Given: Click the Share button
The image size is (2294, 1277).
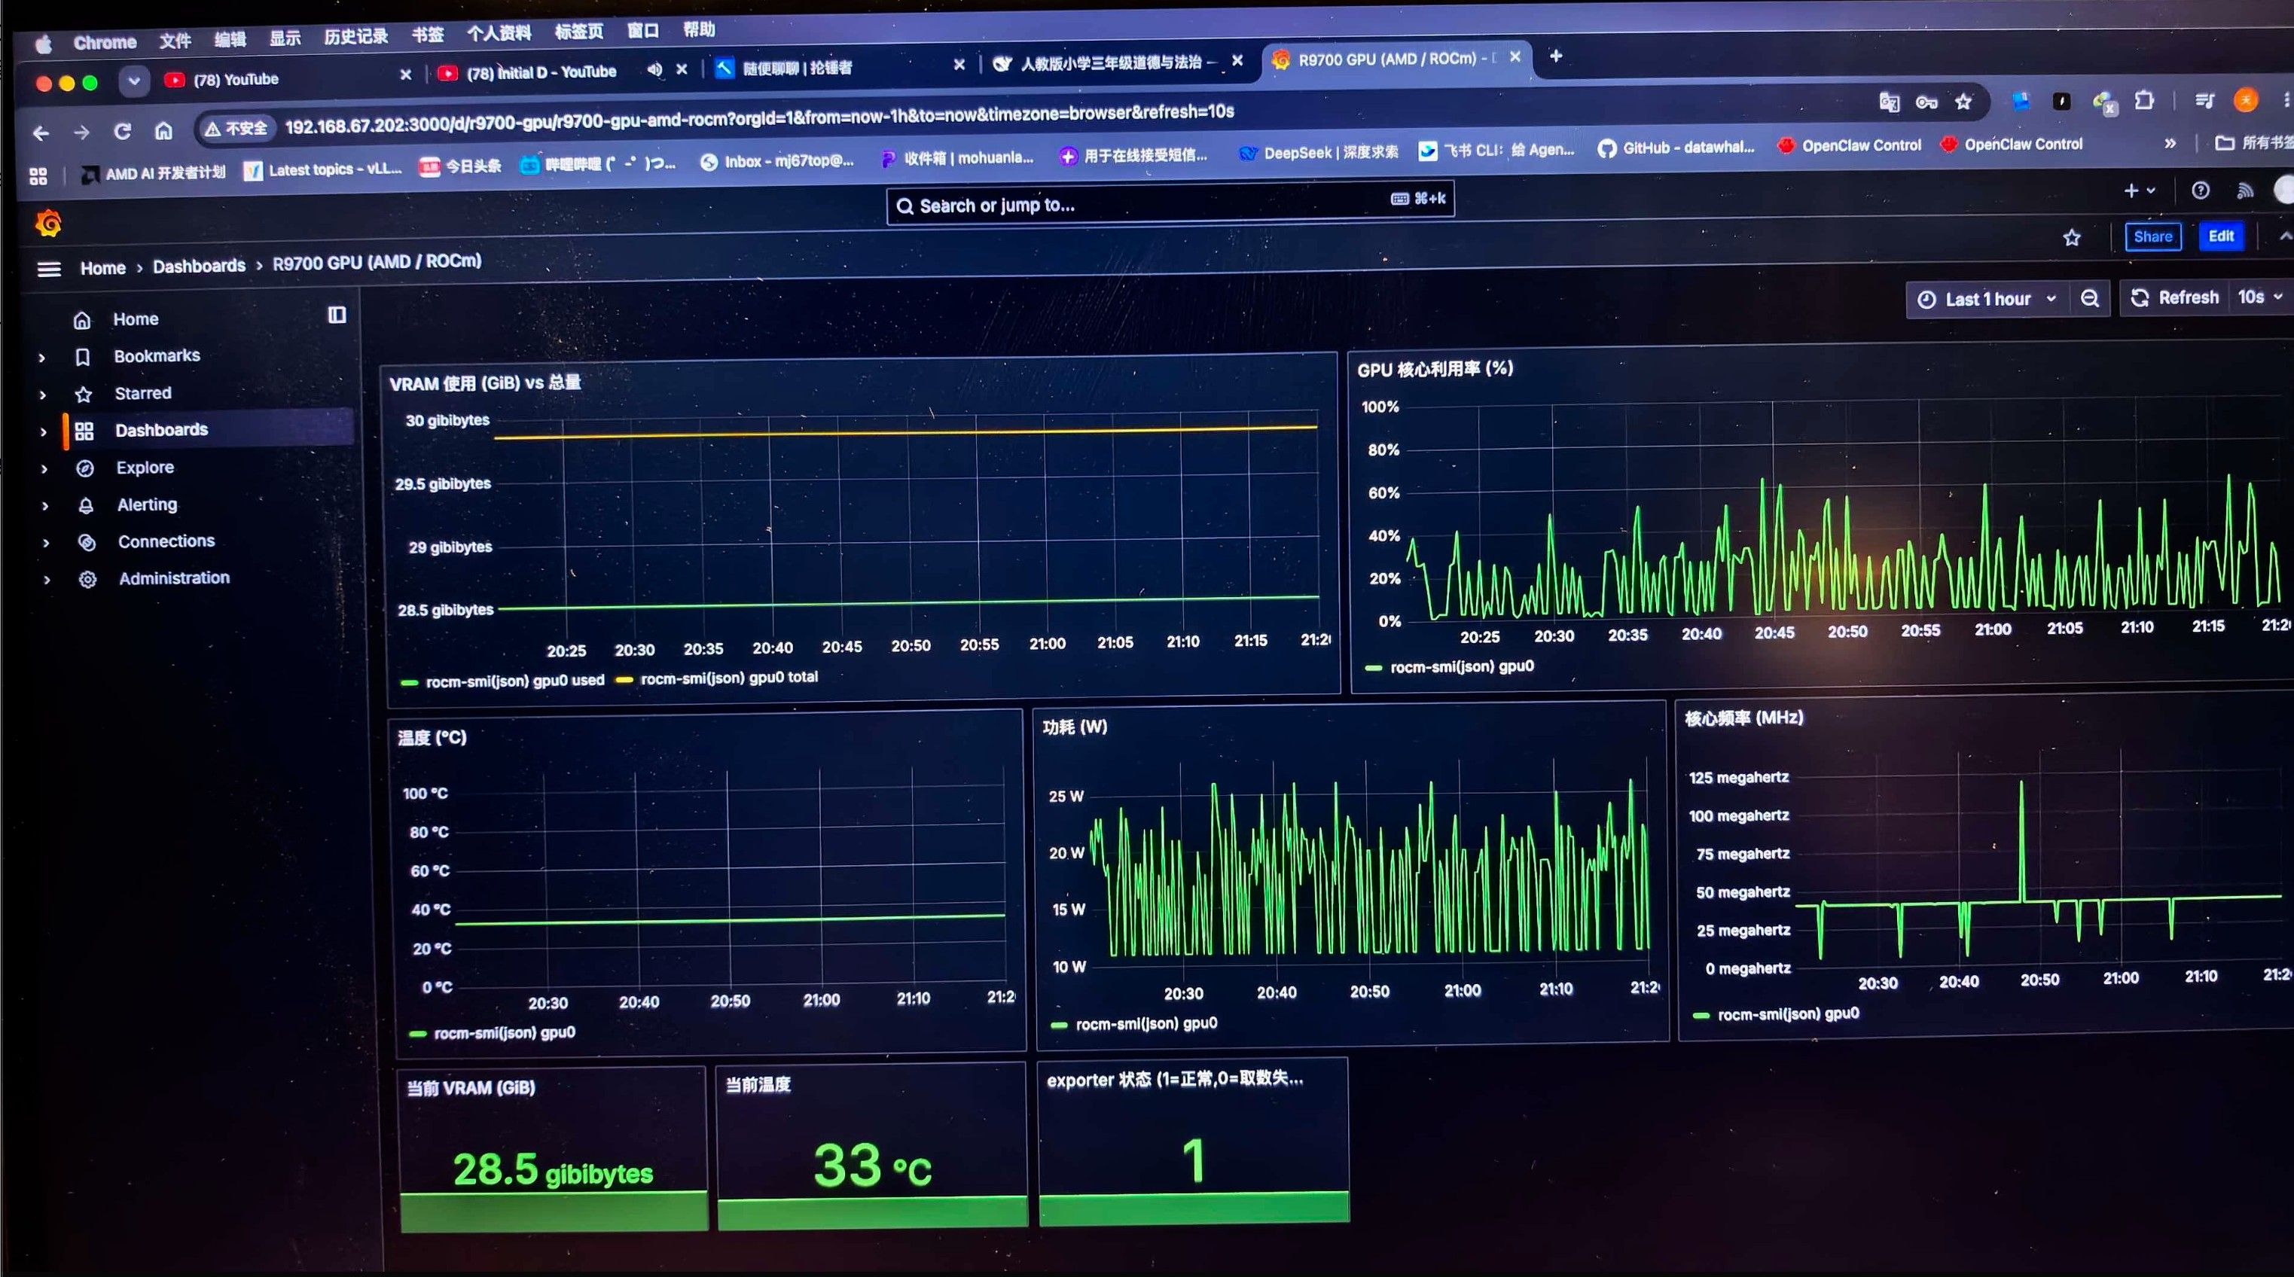Looking at the screenshot, I should [x=2152, y=237].
